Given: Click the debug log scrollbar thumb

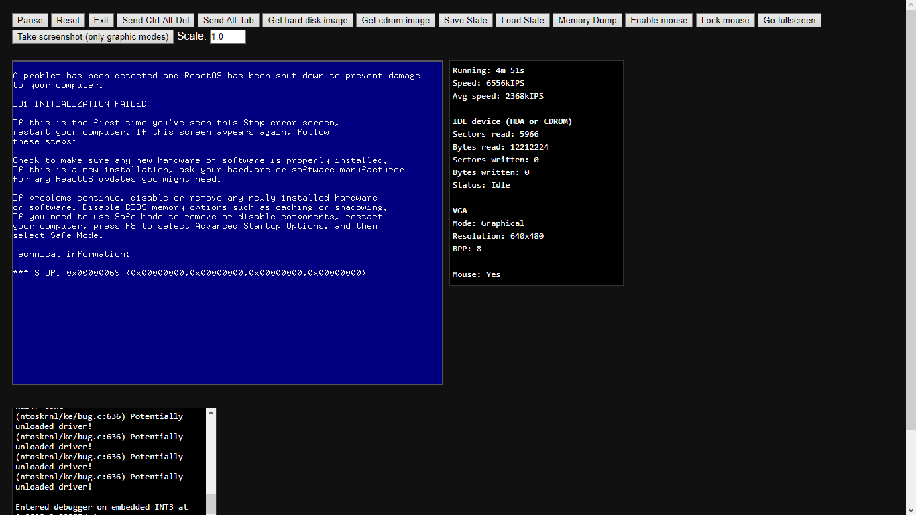Looking at the screenshot, I should pyautogui.click(x=211, y=504).
